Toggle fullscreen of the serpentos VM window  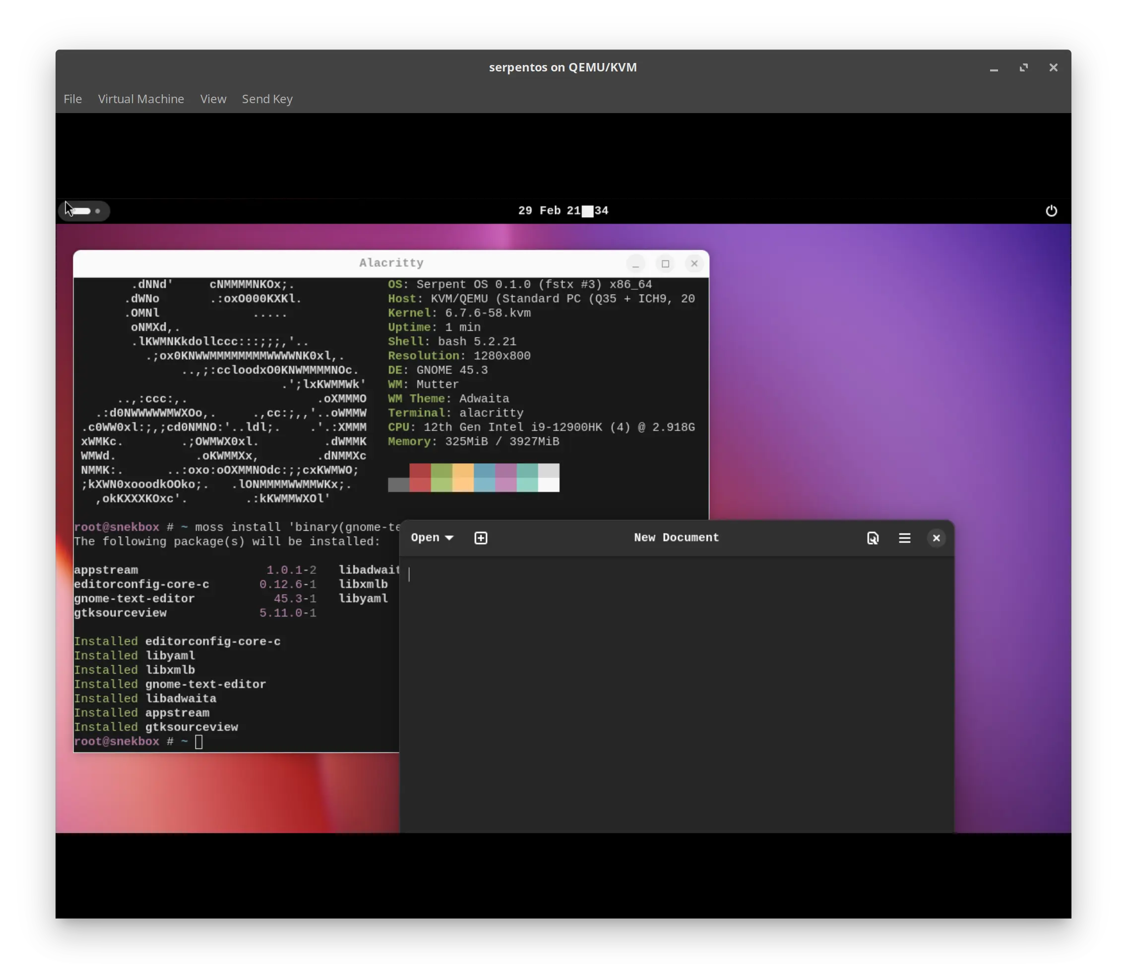click(x=1024, y=67)
